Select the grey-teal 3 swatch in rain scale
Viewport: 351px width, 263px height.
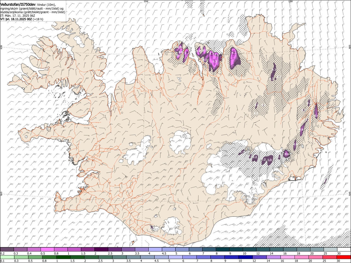[119, 257]
